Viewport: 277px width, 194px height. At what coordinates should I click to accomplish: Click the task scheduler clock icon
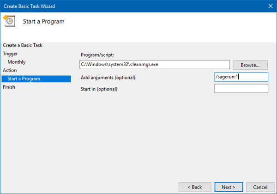point(9,21)
